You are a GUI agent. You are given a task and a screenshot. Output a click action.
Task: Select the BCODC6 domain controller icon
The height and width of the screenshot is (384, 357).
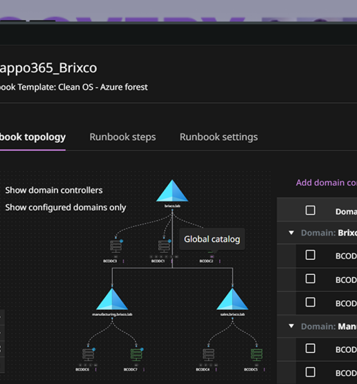pos(88,355)
